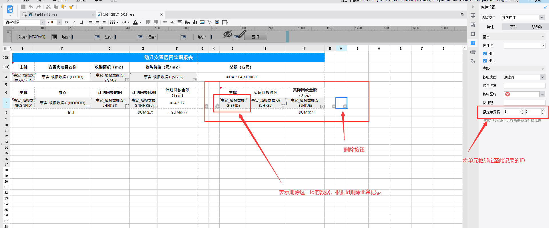Screen dimensions: 549x228
Task: Open the font color dropdown arrow
Action: 140,23
